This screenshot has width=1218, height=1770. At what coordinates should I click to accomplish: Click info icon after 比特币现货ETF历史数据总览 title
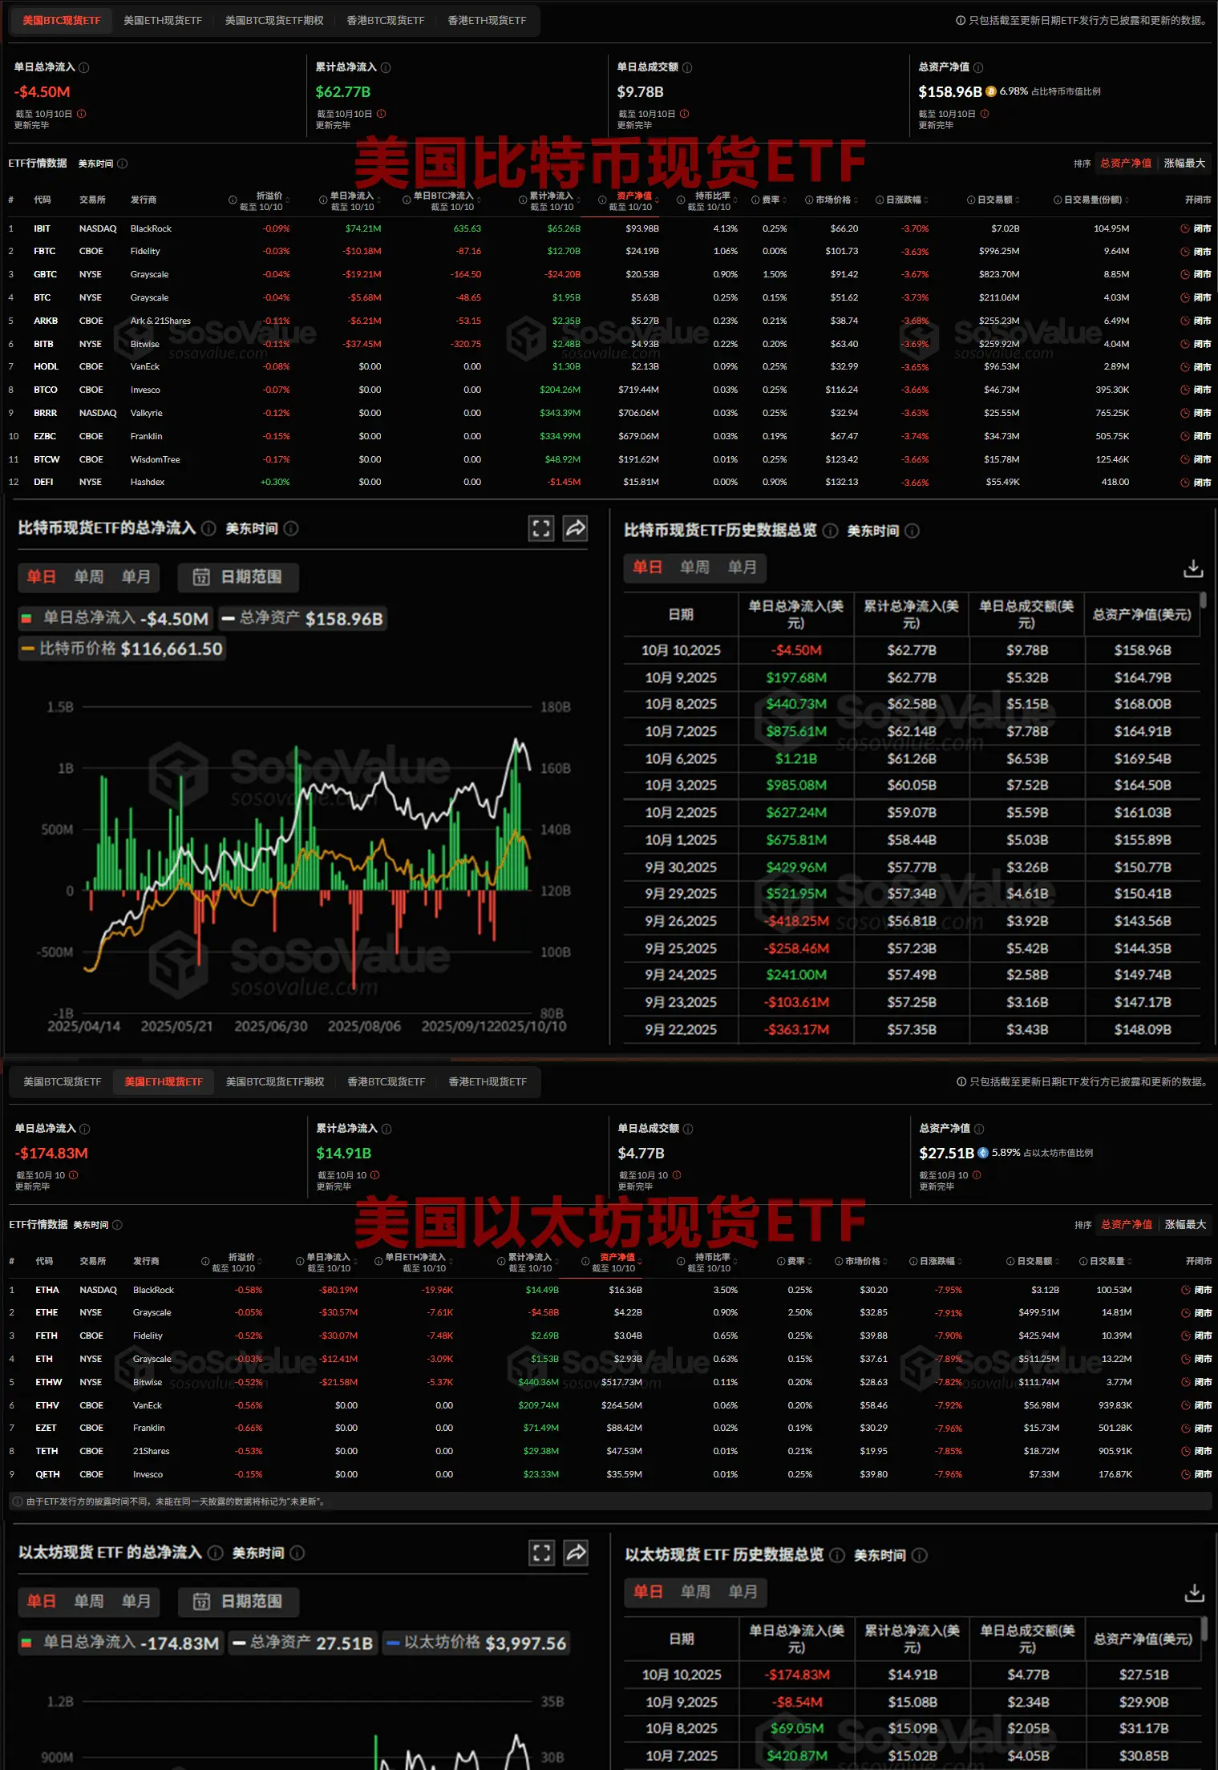point(831,531)
